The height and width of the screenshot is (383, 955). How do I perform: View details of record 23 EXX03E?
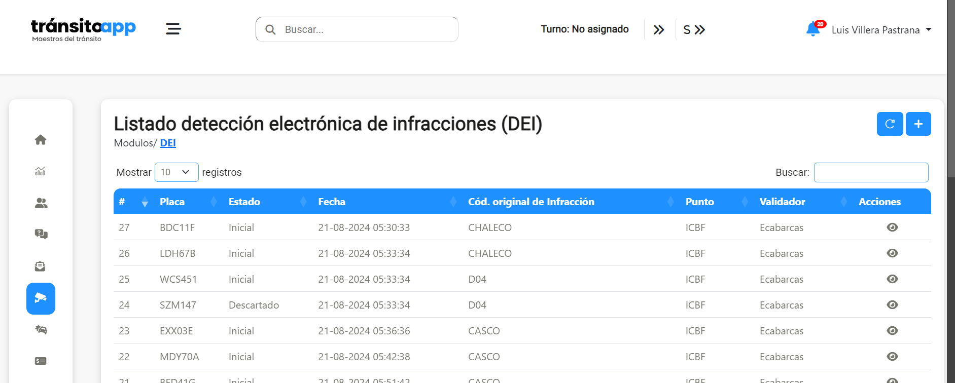tap(893, 331)
